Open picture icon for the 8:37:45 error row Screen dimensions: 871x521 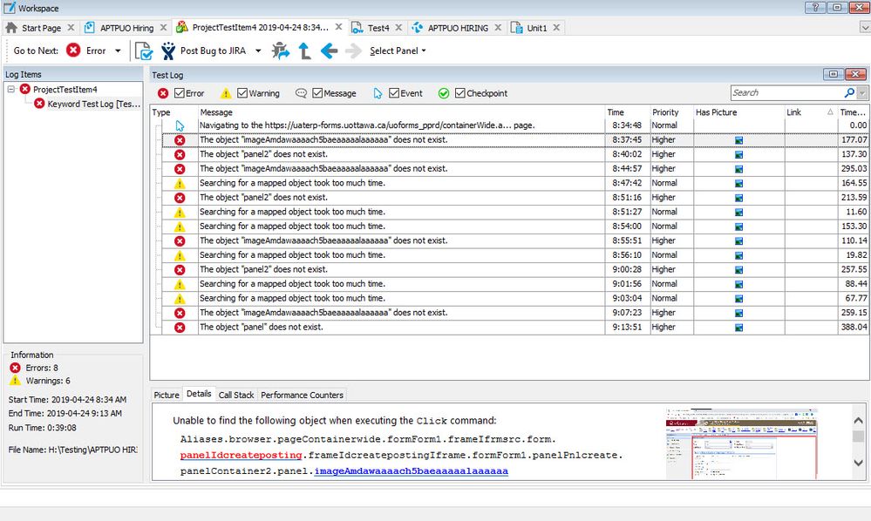tap(738, 140)
